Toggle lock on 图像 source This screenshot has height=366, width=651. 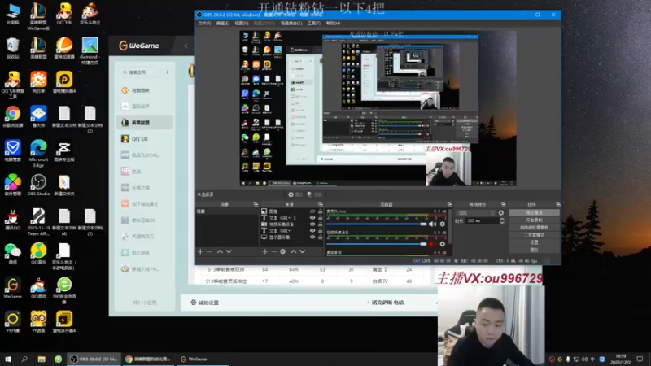click(320, 211)
